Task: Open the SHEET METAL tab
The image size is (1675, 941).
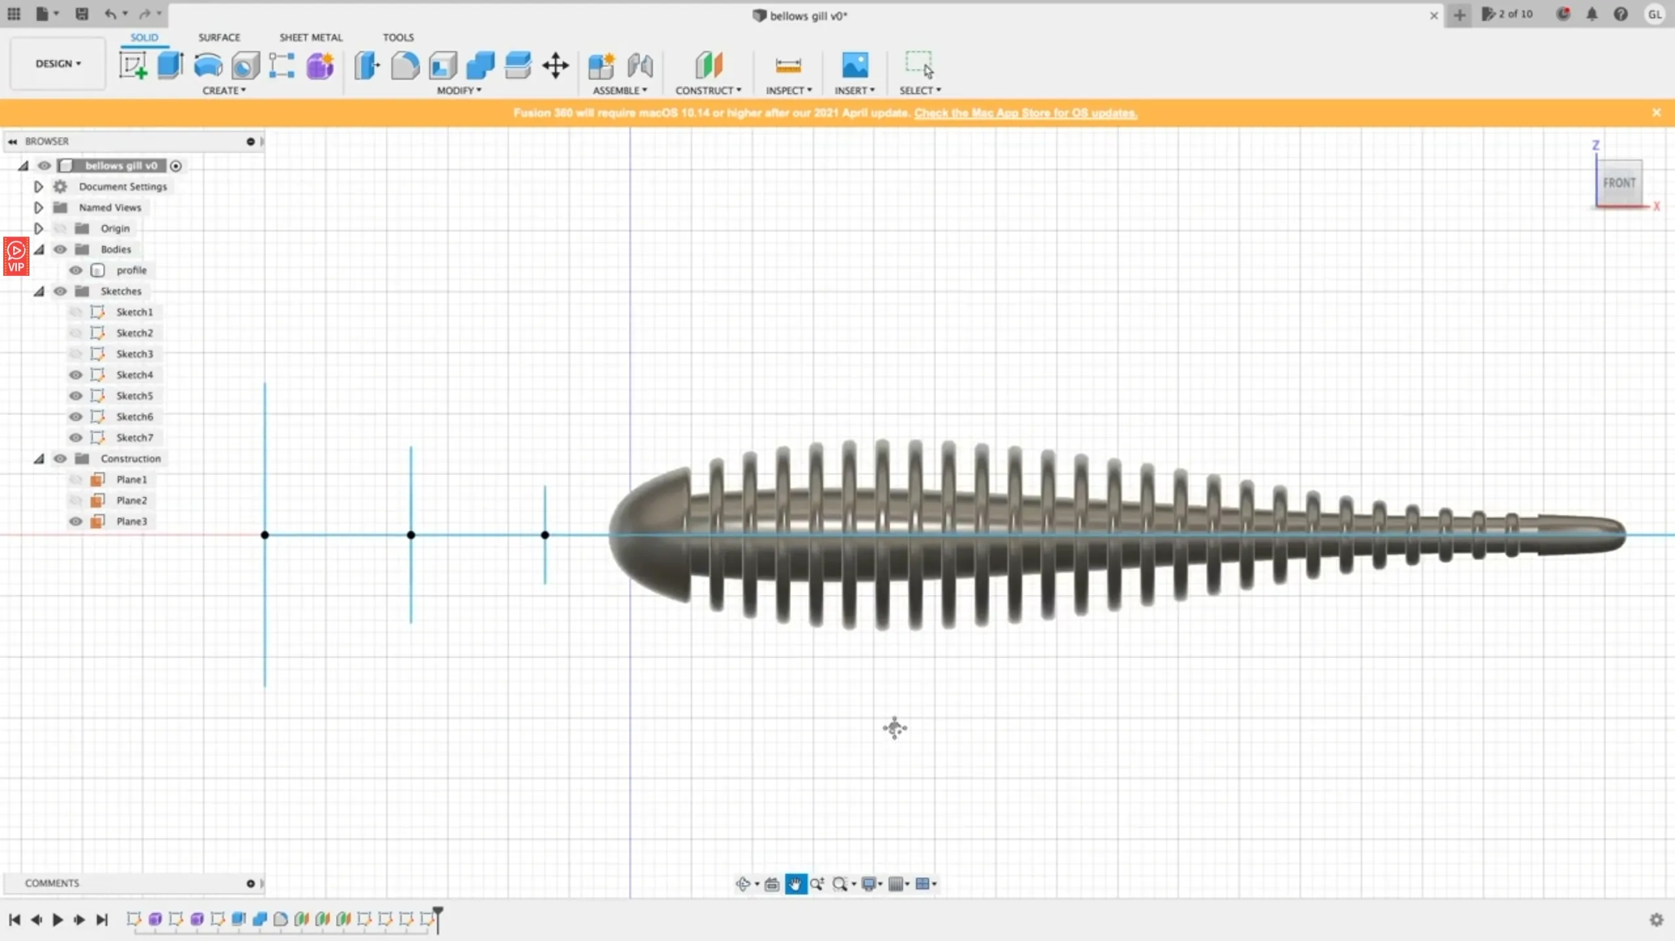Action: (311, 37)
